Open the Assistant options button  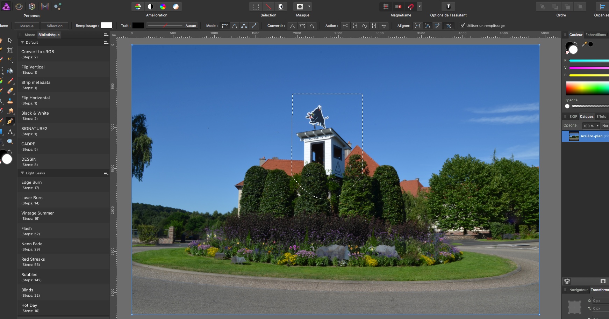coord(448,7)
